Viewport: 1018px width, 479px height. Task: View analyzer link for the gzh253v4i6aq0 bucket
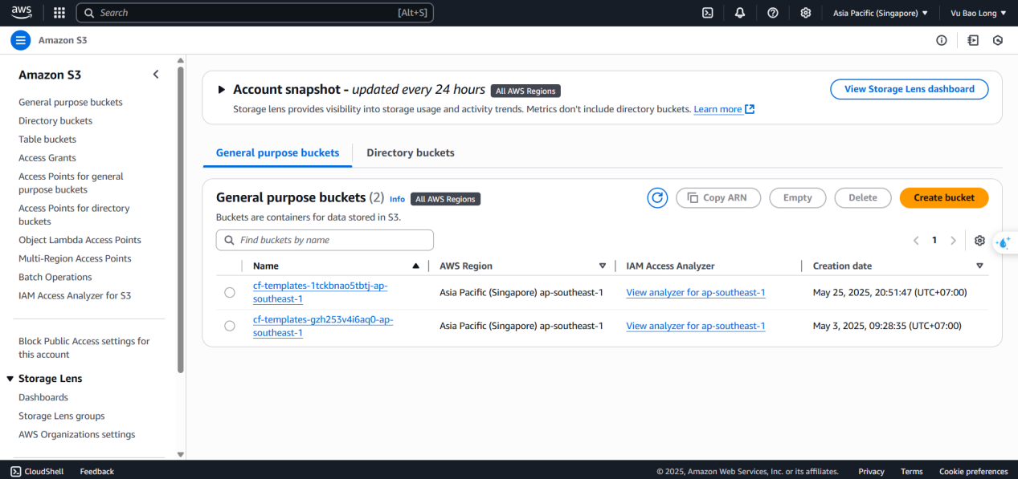696,326
